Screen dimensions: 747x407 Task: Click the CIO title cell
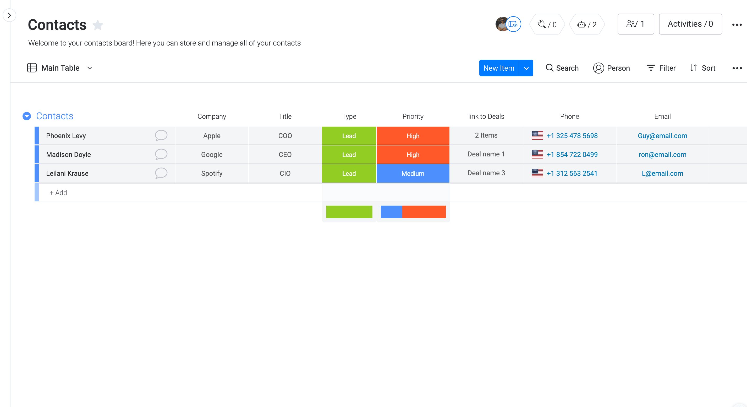coord(285,173)
